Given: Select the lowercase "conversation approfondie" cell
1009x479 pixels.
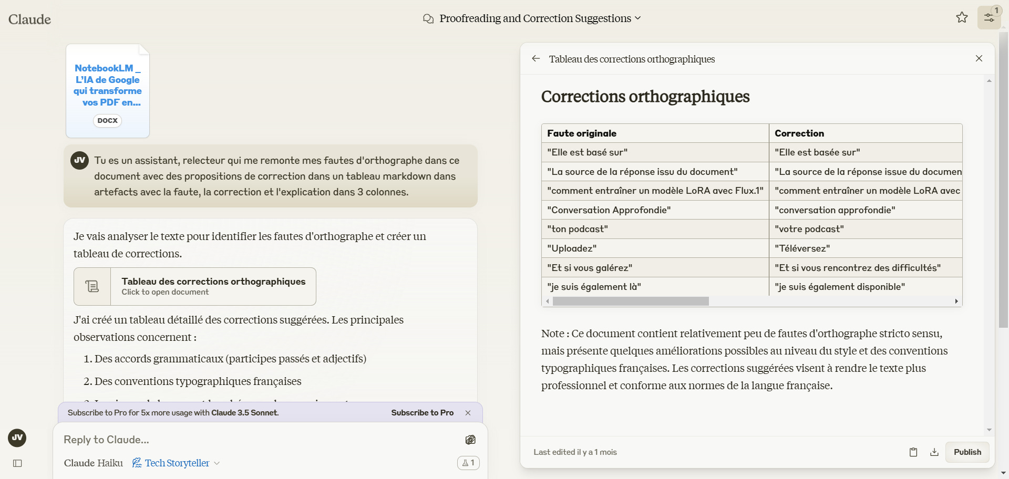Looking at the screenshot, I should coord(866,210).
